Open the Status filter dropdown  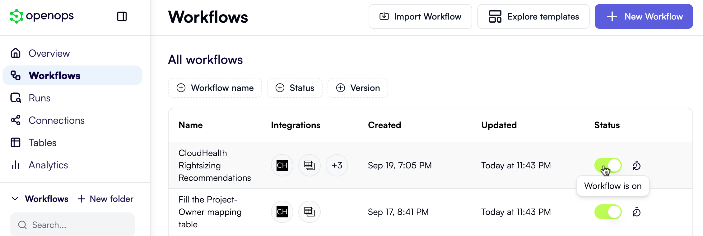click(295, 88)
